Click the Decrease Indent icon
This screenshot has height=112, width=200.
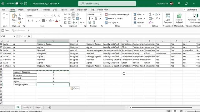[x=65, y=22]
